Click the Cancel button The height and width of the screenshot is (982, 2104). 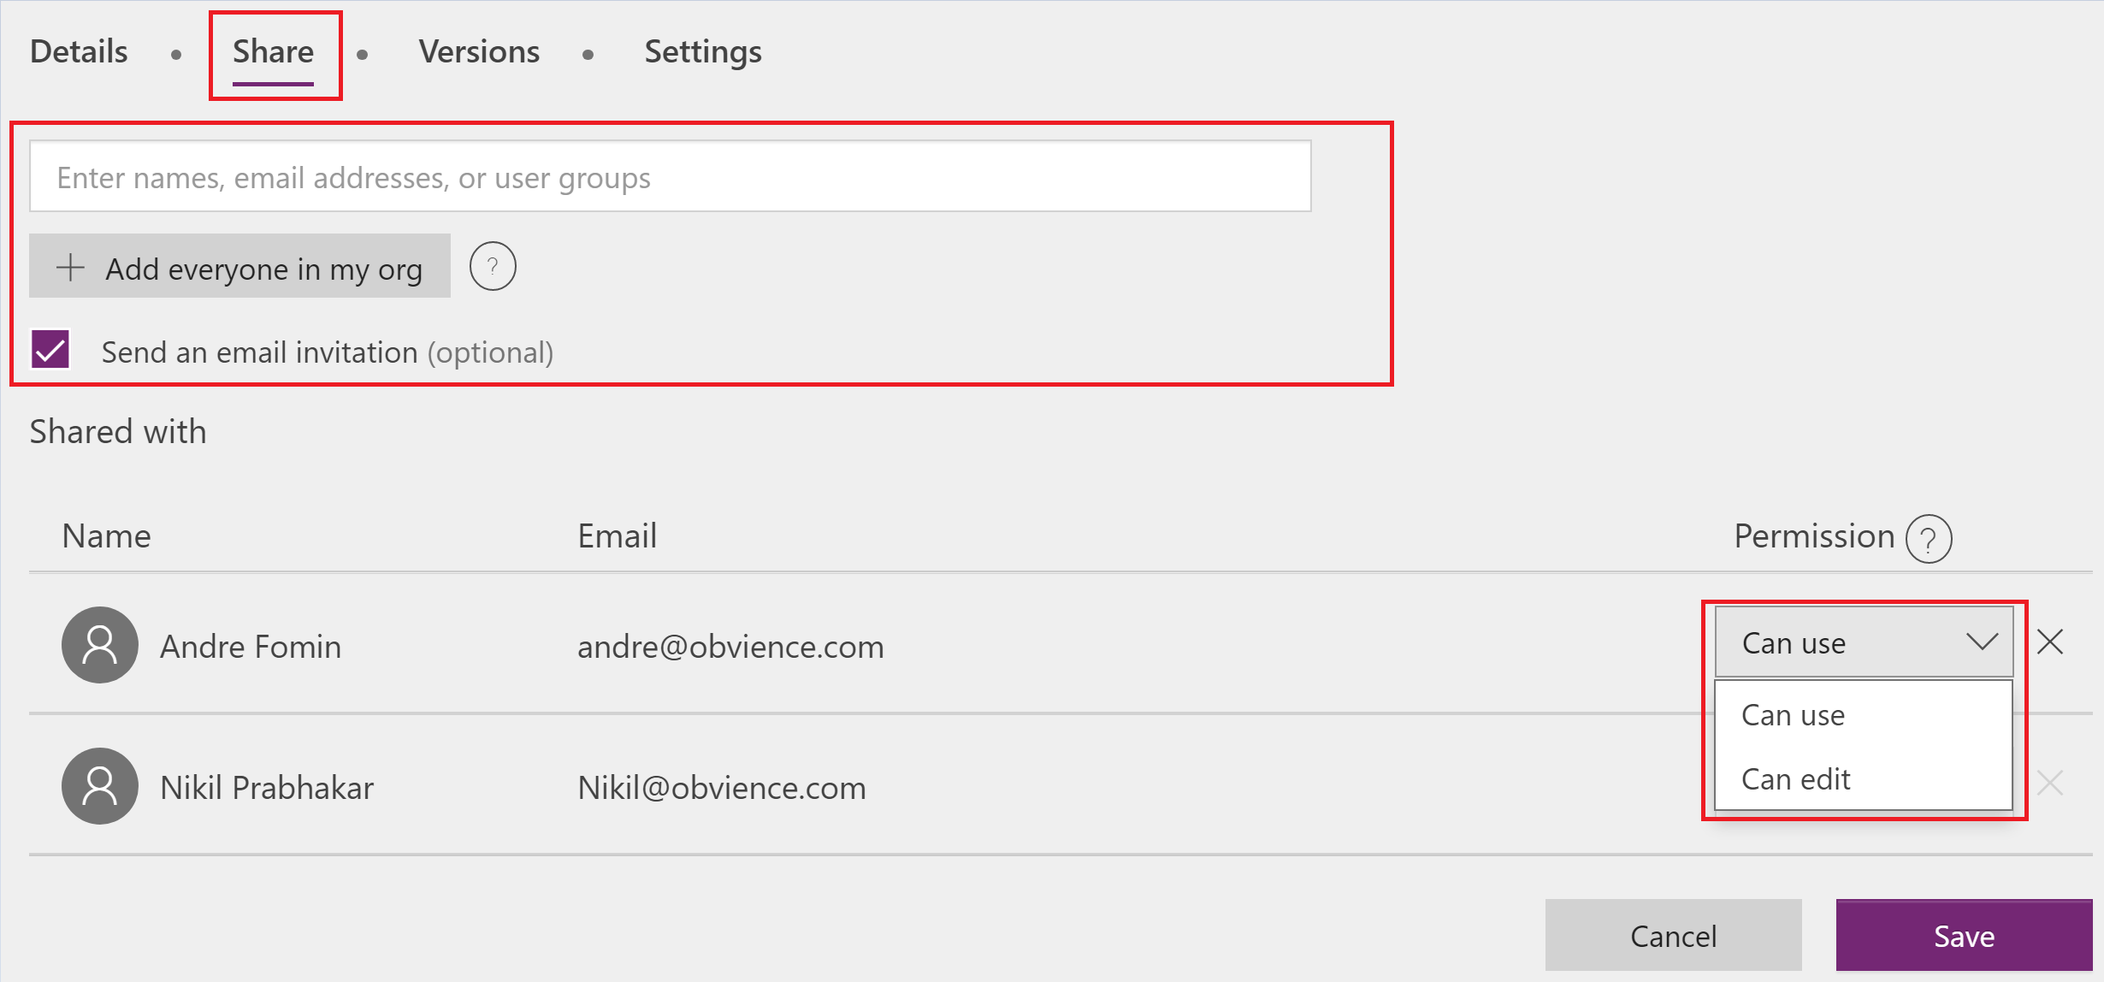pos(1673,936)
